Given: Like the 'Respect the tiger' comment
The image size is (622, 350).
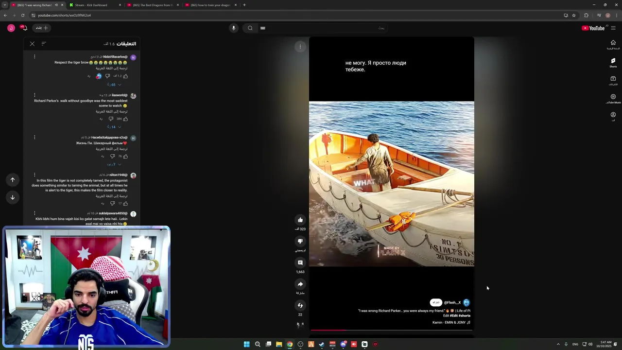Looking at the screenshot, I should (x=125, y=76).
